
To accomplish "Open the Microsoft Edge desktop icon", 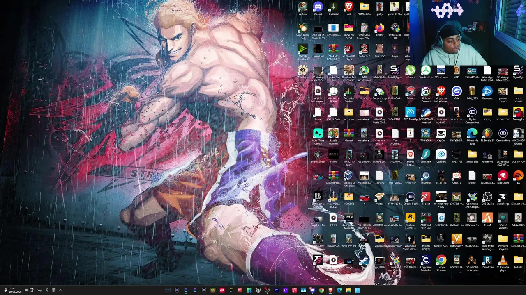I will pos(472,136).
